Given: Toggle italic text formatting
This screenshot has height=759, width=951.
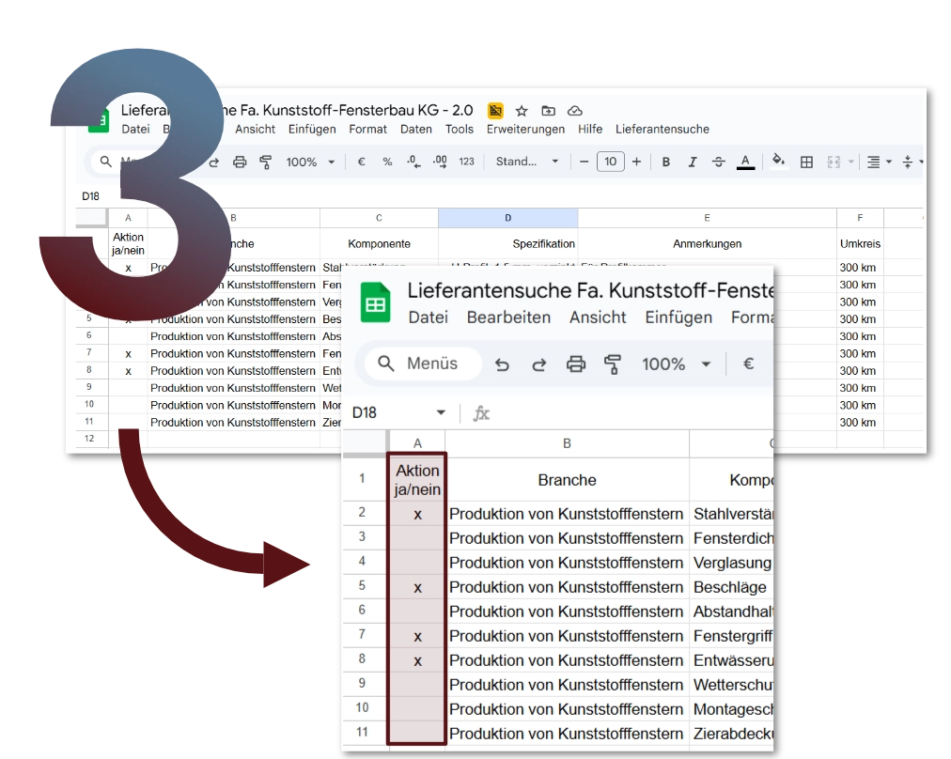Looking at the screenshot, I should (x=693, y=162).
